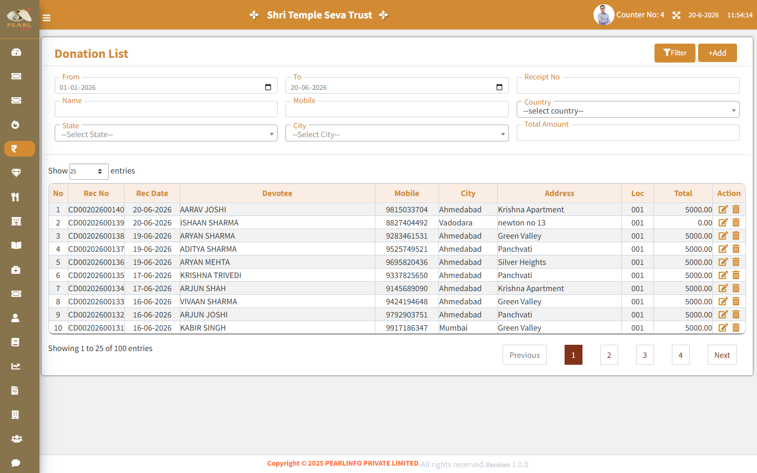Image resolution: width=757 pixels, height=473 pixels.
Task: Edit Kabir Singh donation entry
Action: [x=723, y=327]
